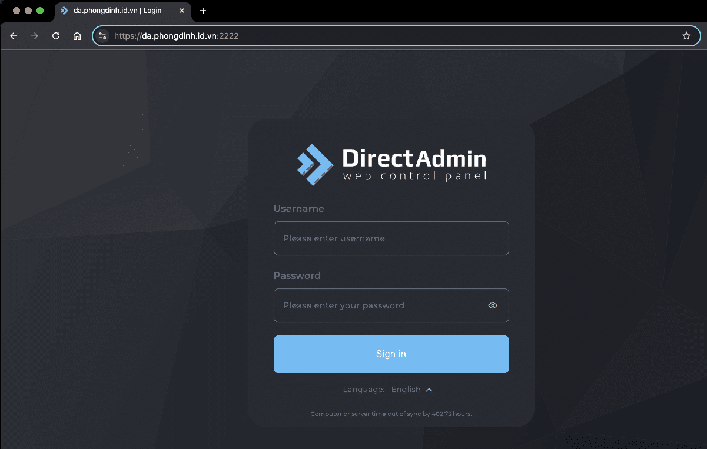Screen dimensions: 707x449
Task: Click the Sign in button
Action: tap(391, 354)
